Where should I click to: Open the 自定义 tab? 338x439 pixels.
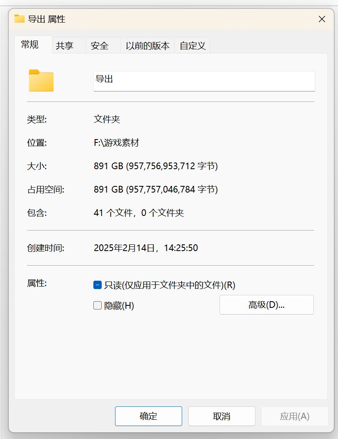pyautogui.click(x=193, y=46)
